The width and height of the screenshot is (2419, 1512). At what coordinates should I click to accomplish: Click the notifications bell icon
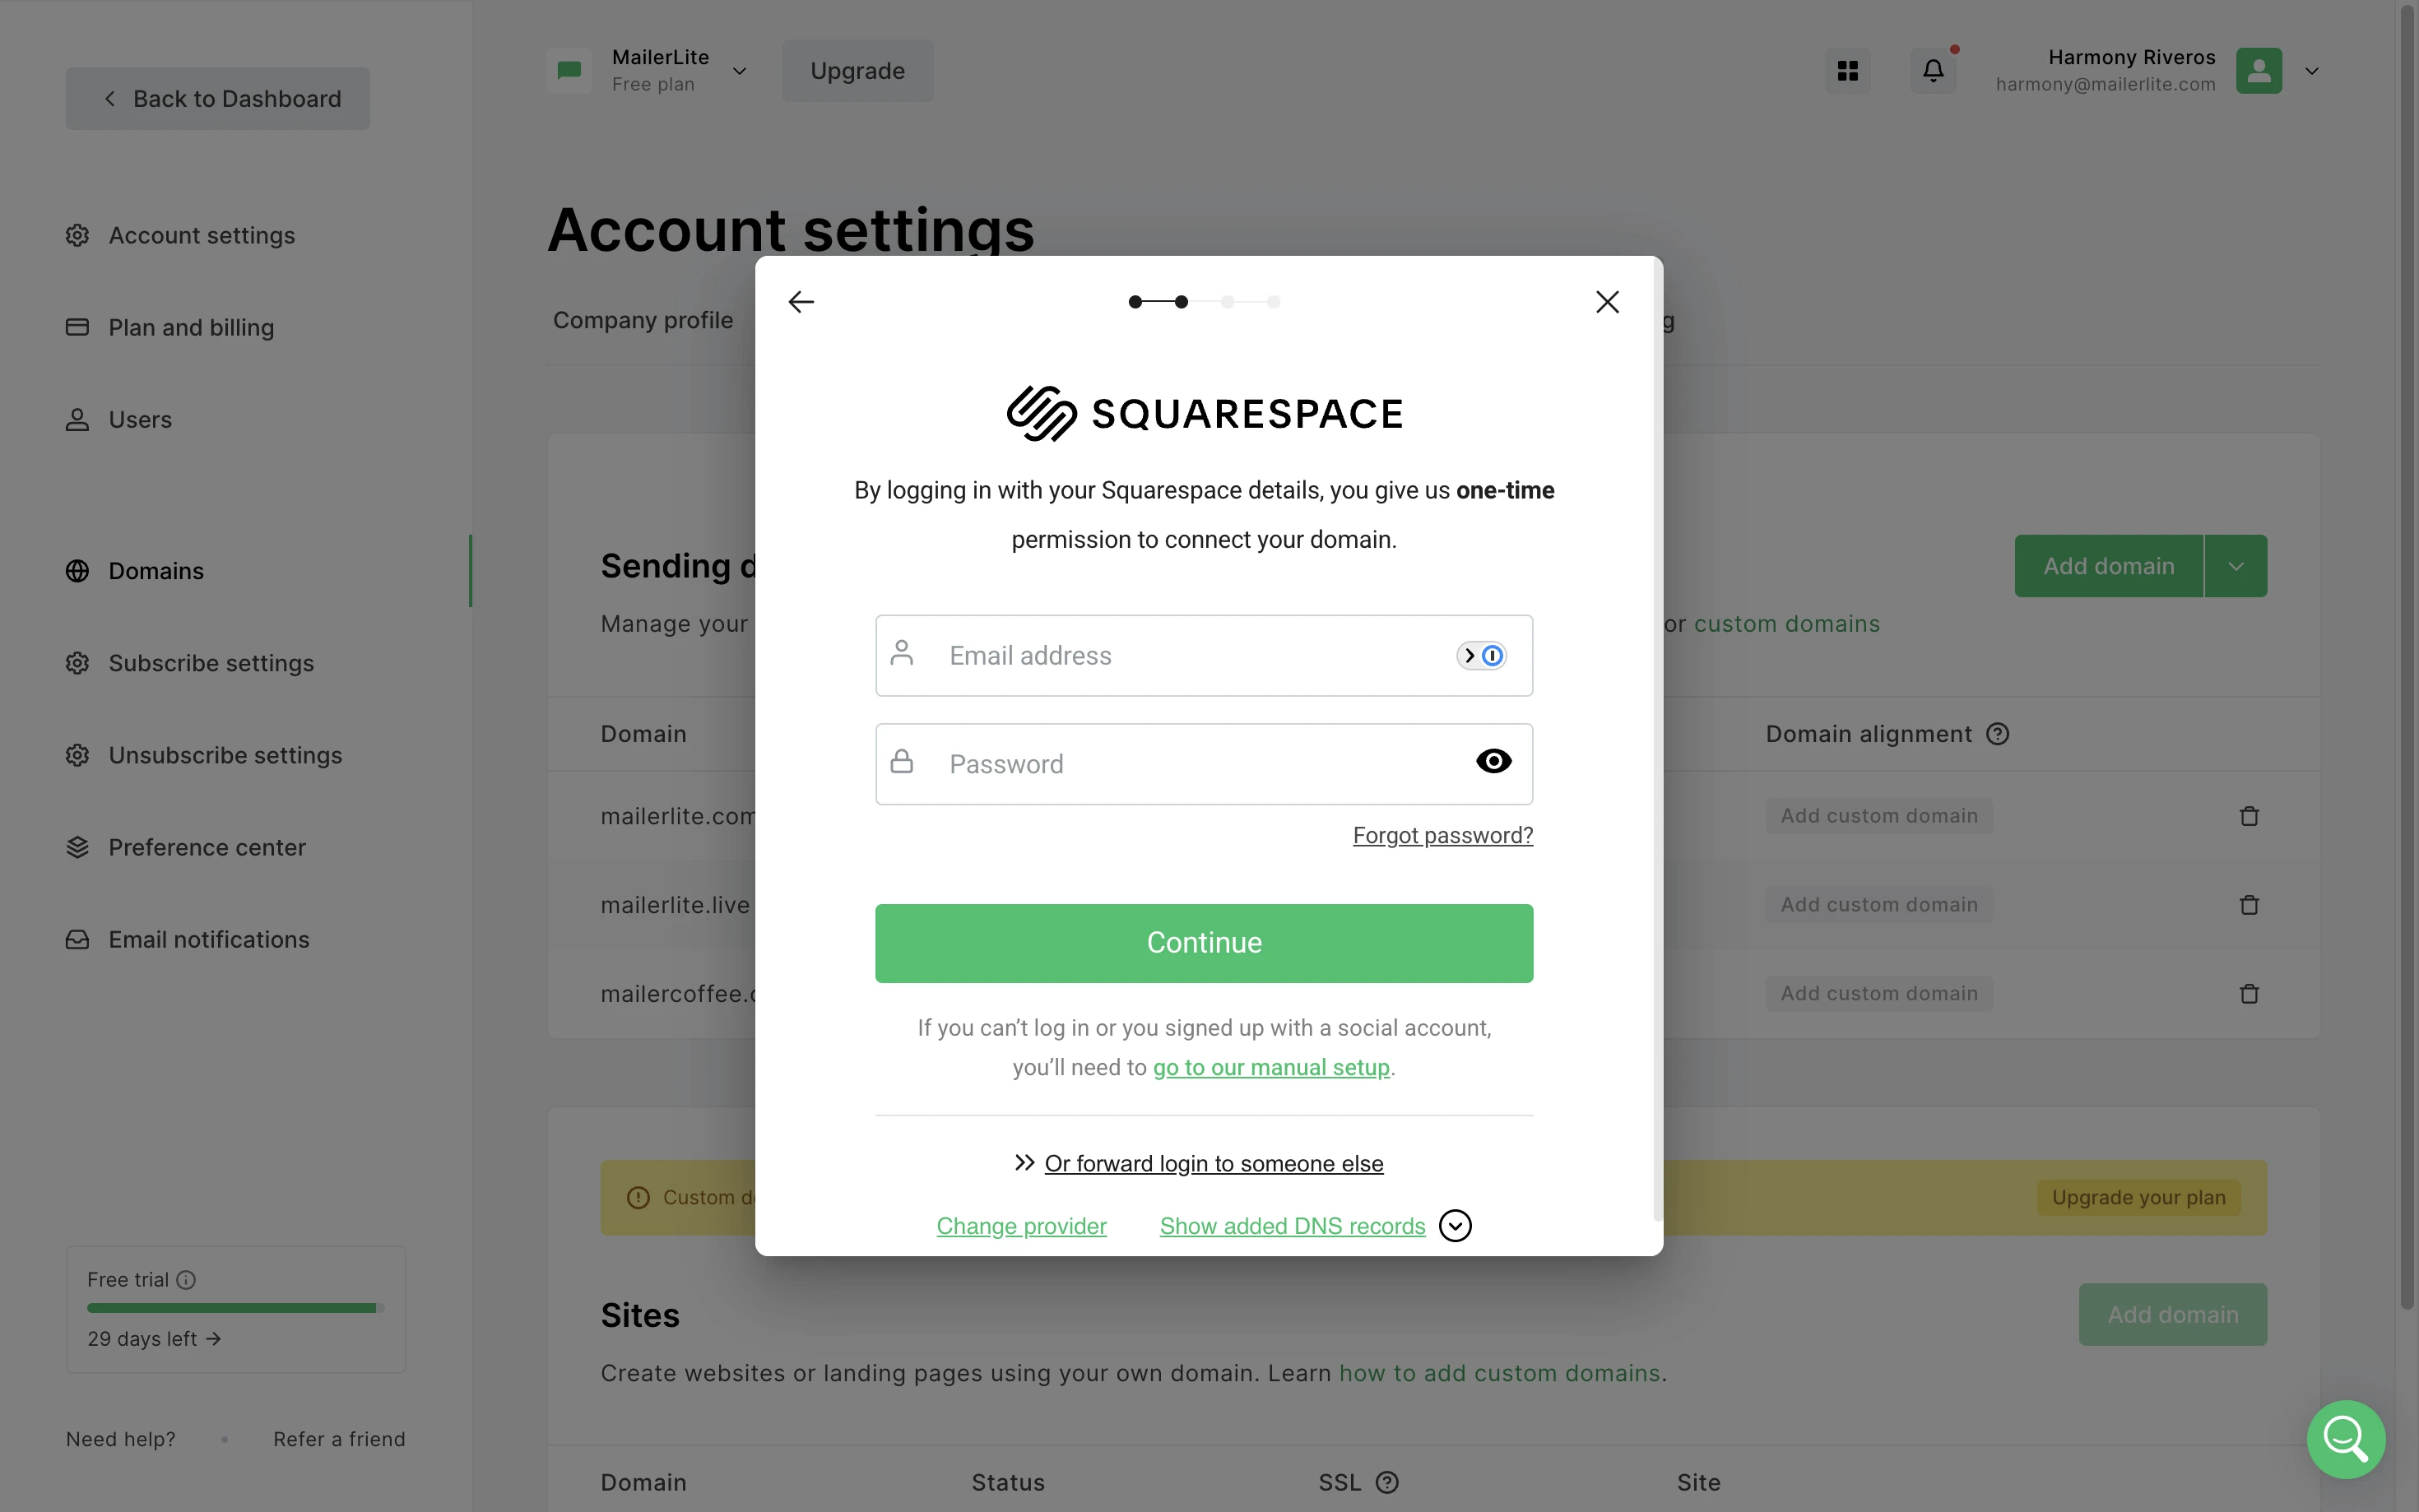click(x=1933, y=71)
